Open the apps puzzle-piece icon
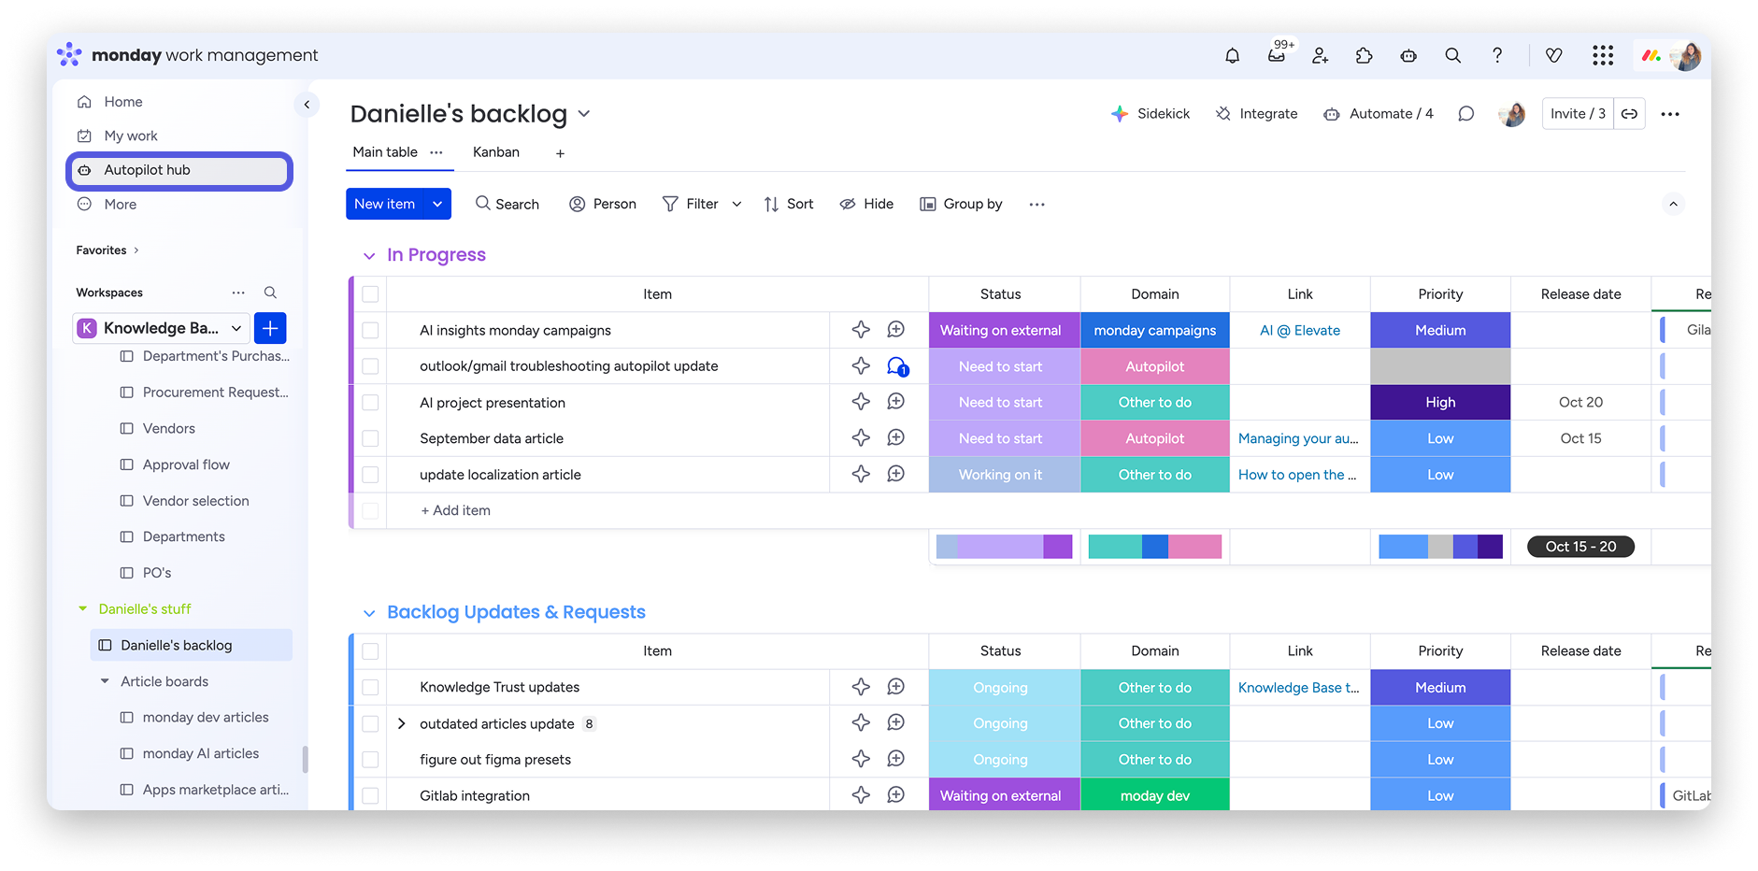 [x=1364, y=56]
